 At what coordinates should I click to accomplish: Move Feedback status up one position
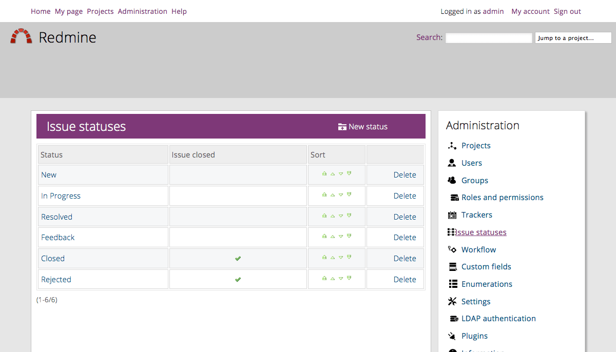(x=333, y=237)
